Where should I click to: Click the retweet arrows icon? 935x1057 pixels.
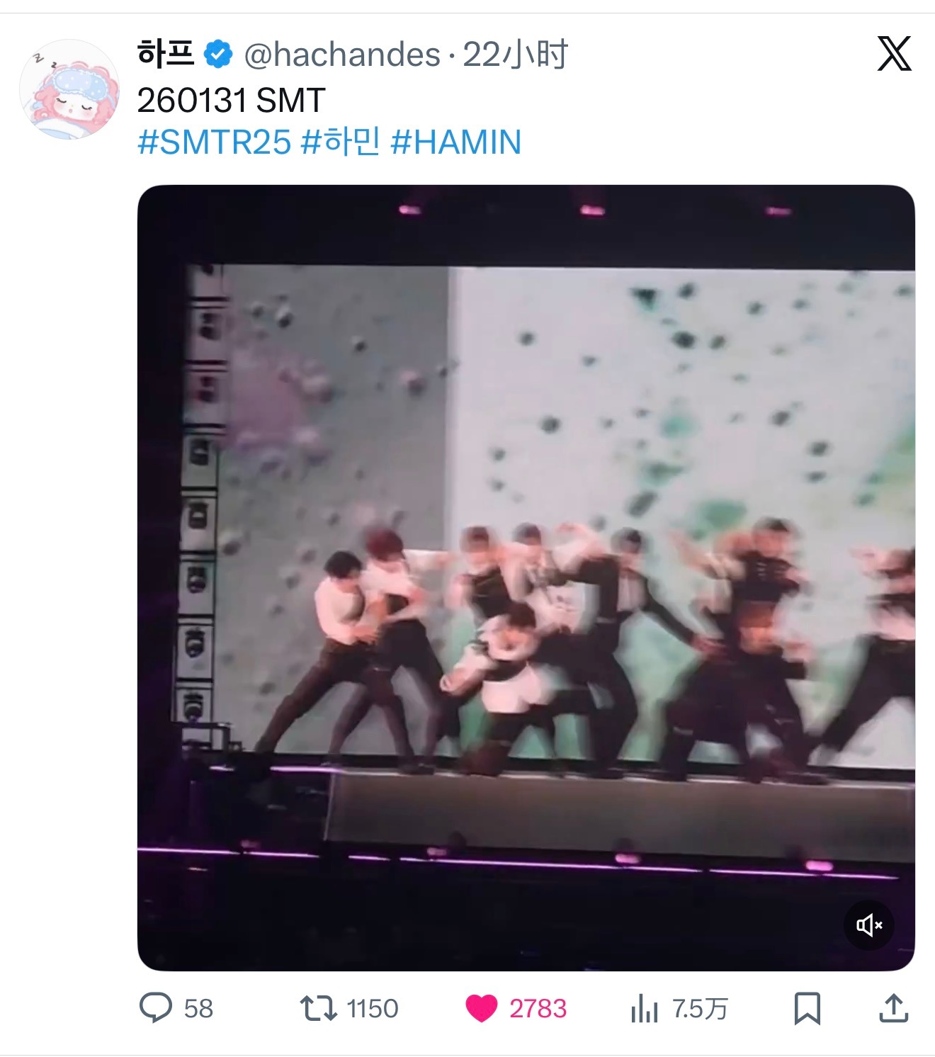(319, 1008)
